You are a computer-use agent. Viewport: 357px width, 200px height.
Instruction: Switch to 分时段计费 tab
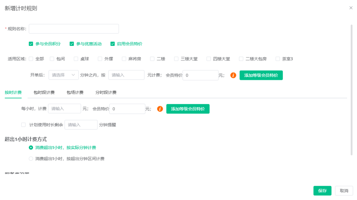pyautogui.click(x=106, y=92)
